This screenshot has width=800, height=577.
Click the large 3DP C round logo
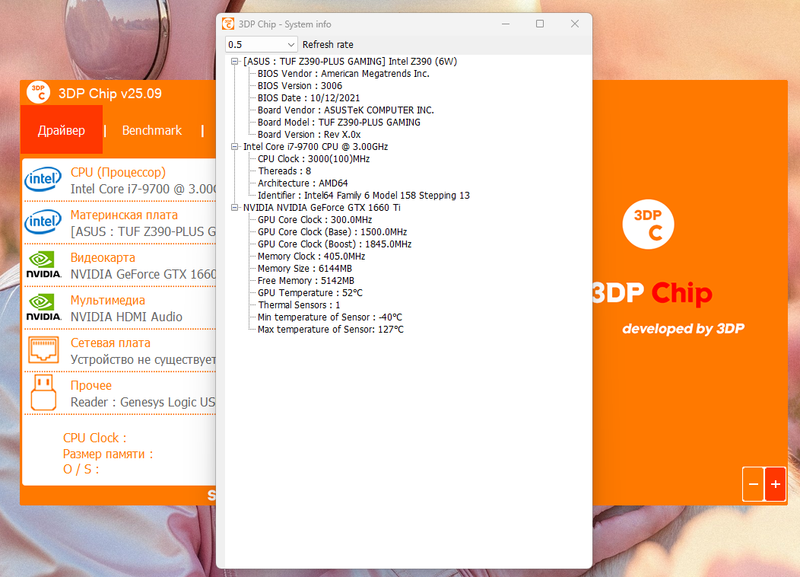point(648,225)
